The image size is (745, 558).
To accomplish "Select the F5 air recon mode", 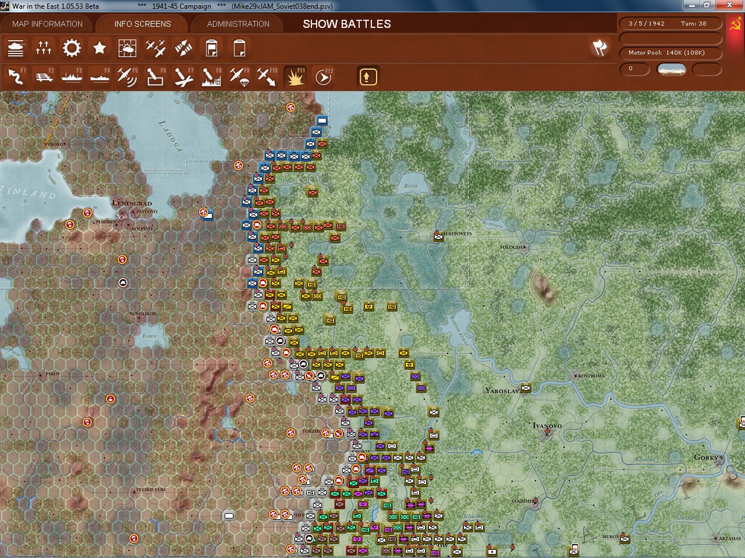I will [127, 77].
